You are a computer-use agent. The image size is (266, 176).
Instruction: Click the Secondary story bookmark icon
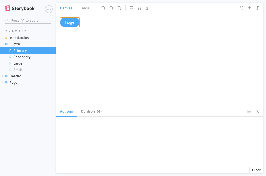pyautogui.click(x=10, y=57)
